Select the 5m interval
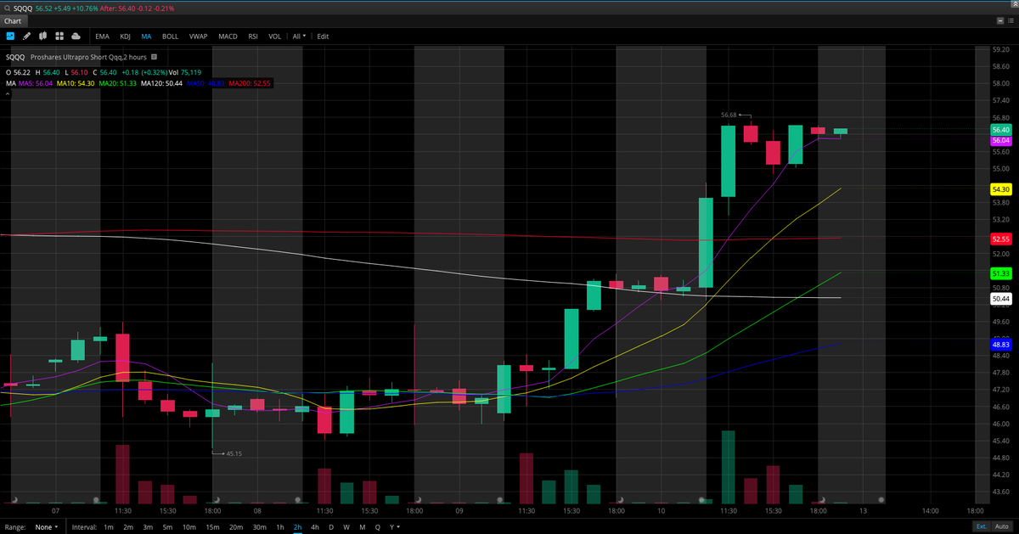 (168, 527)
